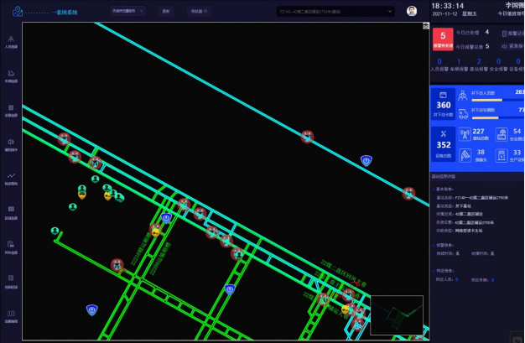Click the safety monitor icon beside 54
Viewport: 525px width, 343px height.
[x=502, y=135]
